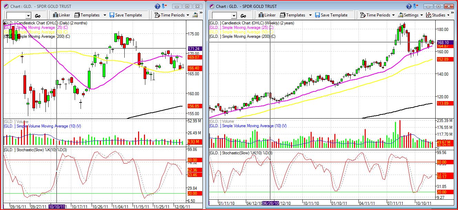This screenshot has width=458, height=210.
Task: Open the help question-mark icon in right chart
Action: pos(409,6)
